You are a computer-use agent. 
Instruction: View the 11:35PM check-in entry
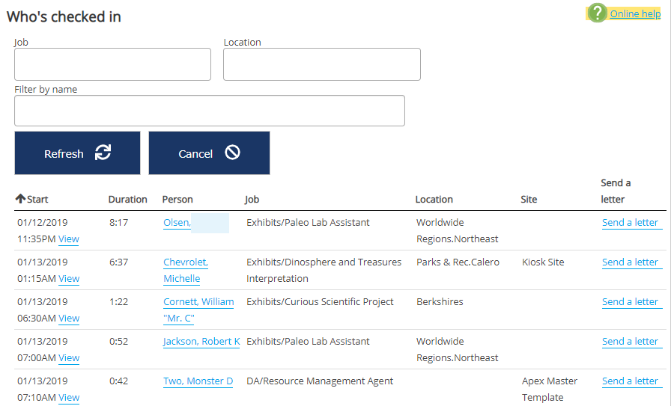(x=69, y=239)
